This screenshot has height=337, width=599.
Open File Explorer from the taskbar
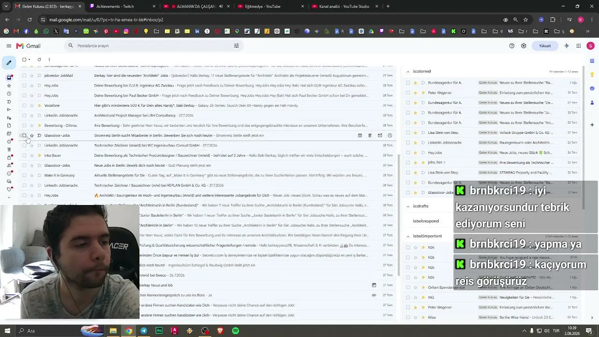113,331
